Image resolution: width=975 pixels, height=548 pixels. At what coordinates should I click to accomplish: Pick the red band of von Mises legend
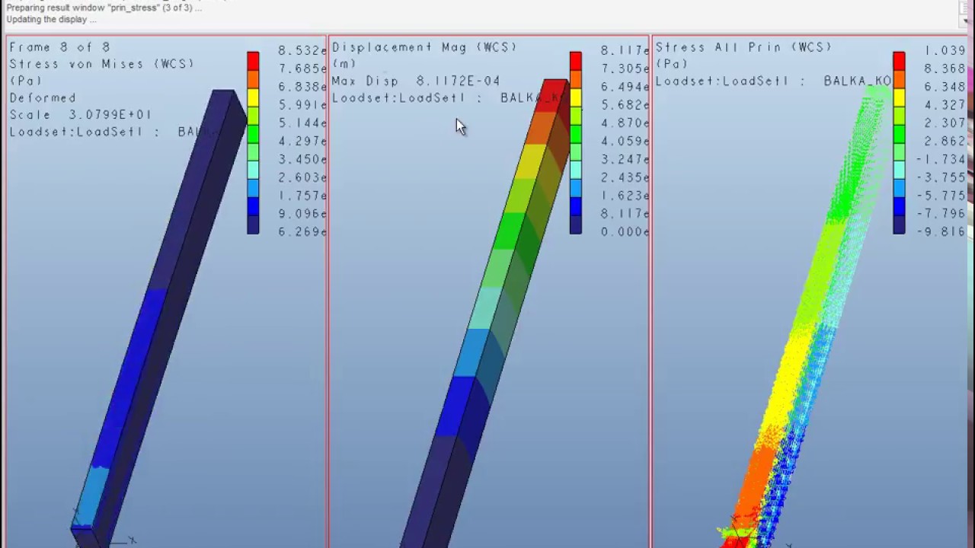(253, 61)
